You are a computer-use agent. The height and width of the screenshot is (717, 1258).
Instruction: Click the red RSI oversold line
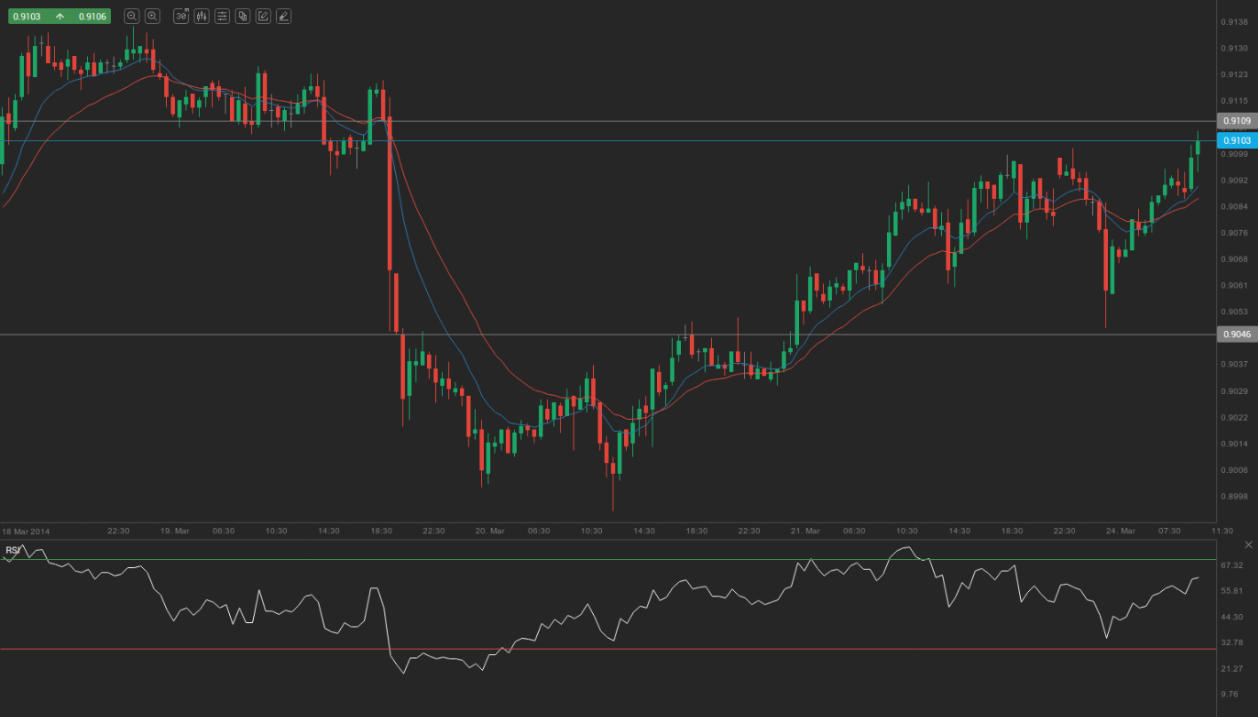(x=621, y=649)
